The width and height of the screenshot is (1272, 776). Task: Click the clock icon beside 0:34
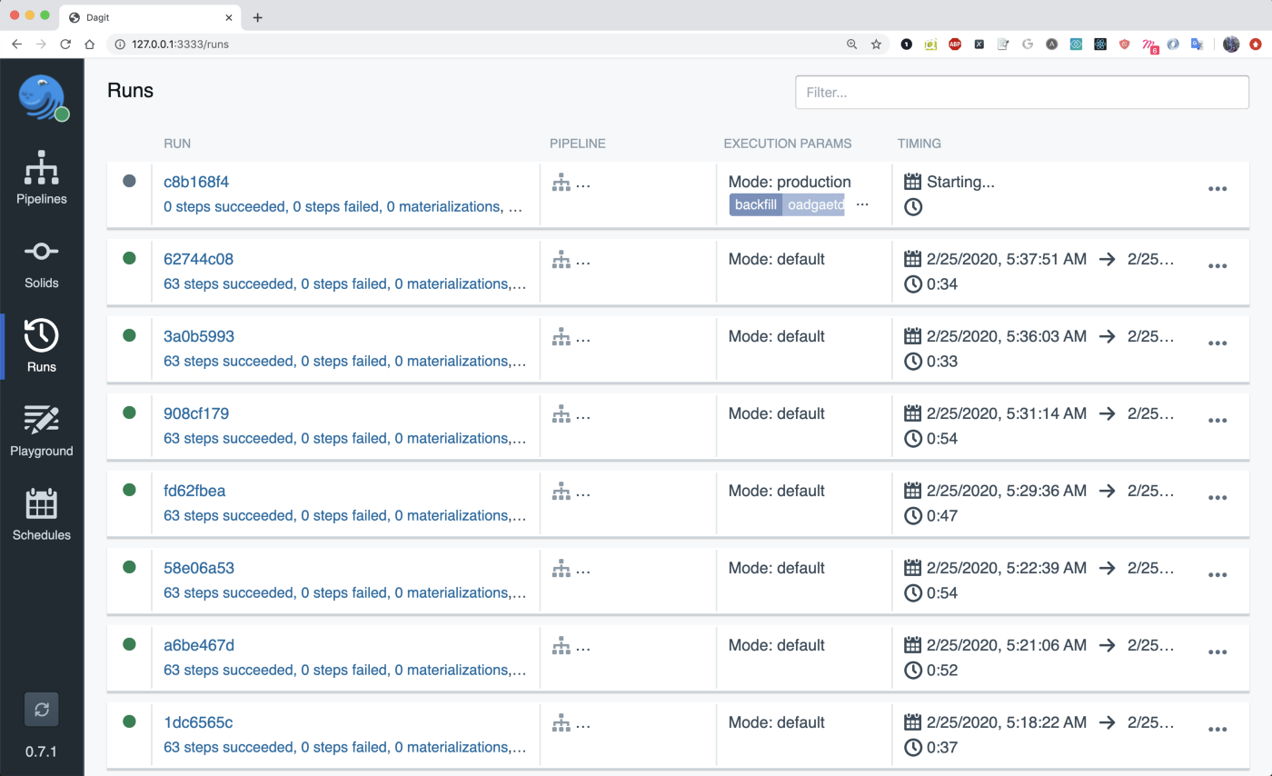click(913, 284)
